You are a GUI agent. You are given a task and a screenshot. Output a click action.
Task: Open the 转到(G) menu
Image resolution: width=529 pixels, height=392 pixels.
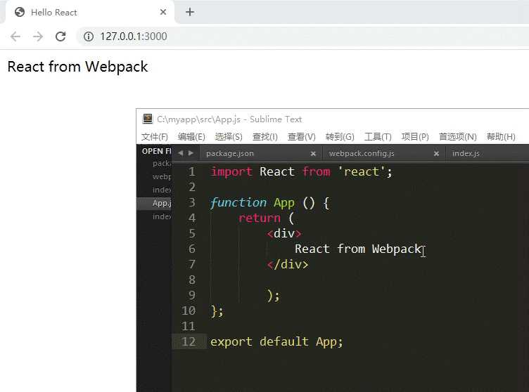pyautogui.click(x=340, y=137)
